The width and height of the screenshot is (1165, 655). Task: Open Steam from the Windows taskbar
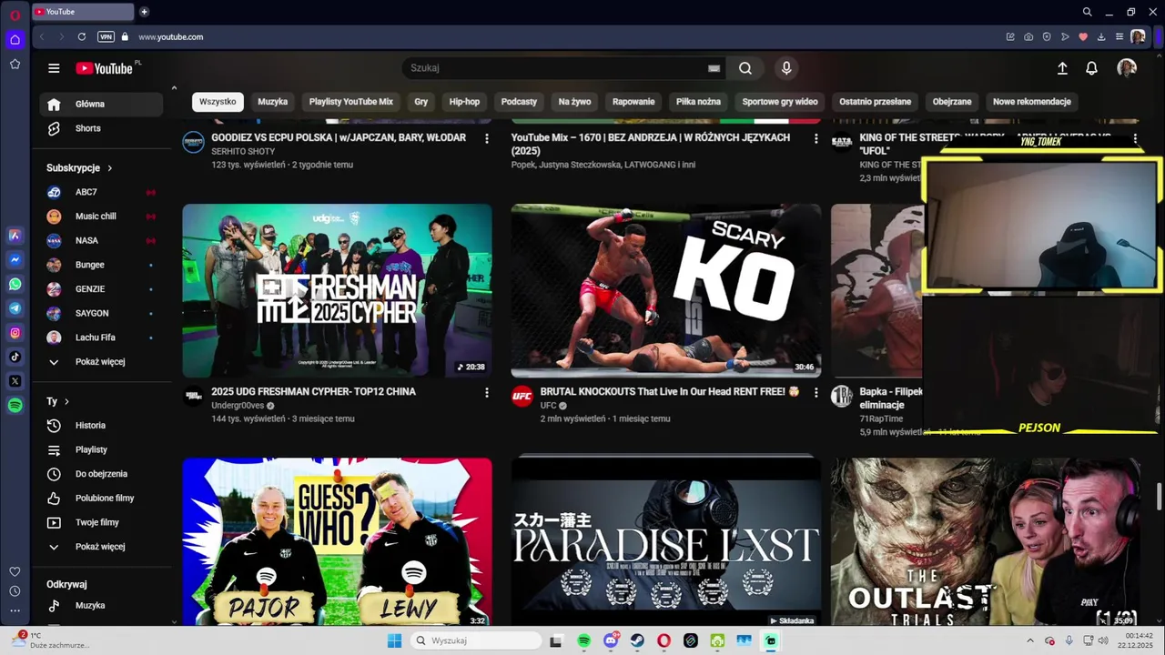[637, 640]
